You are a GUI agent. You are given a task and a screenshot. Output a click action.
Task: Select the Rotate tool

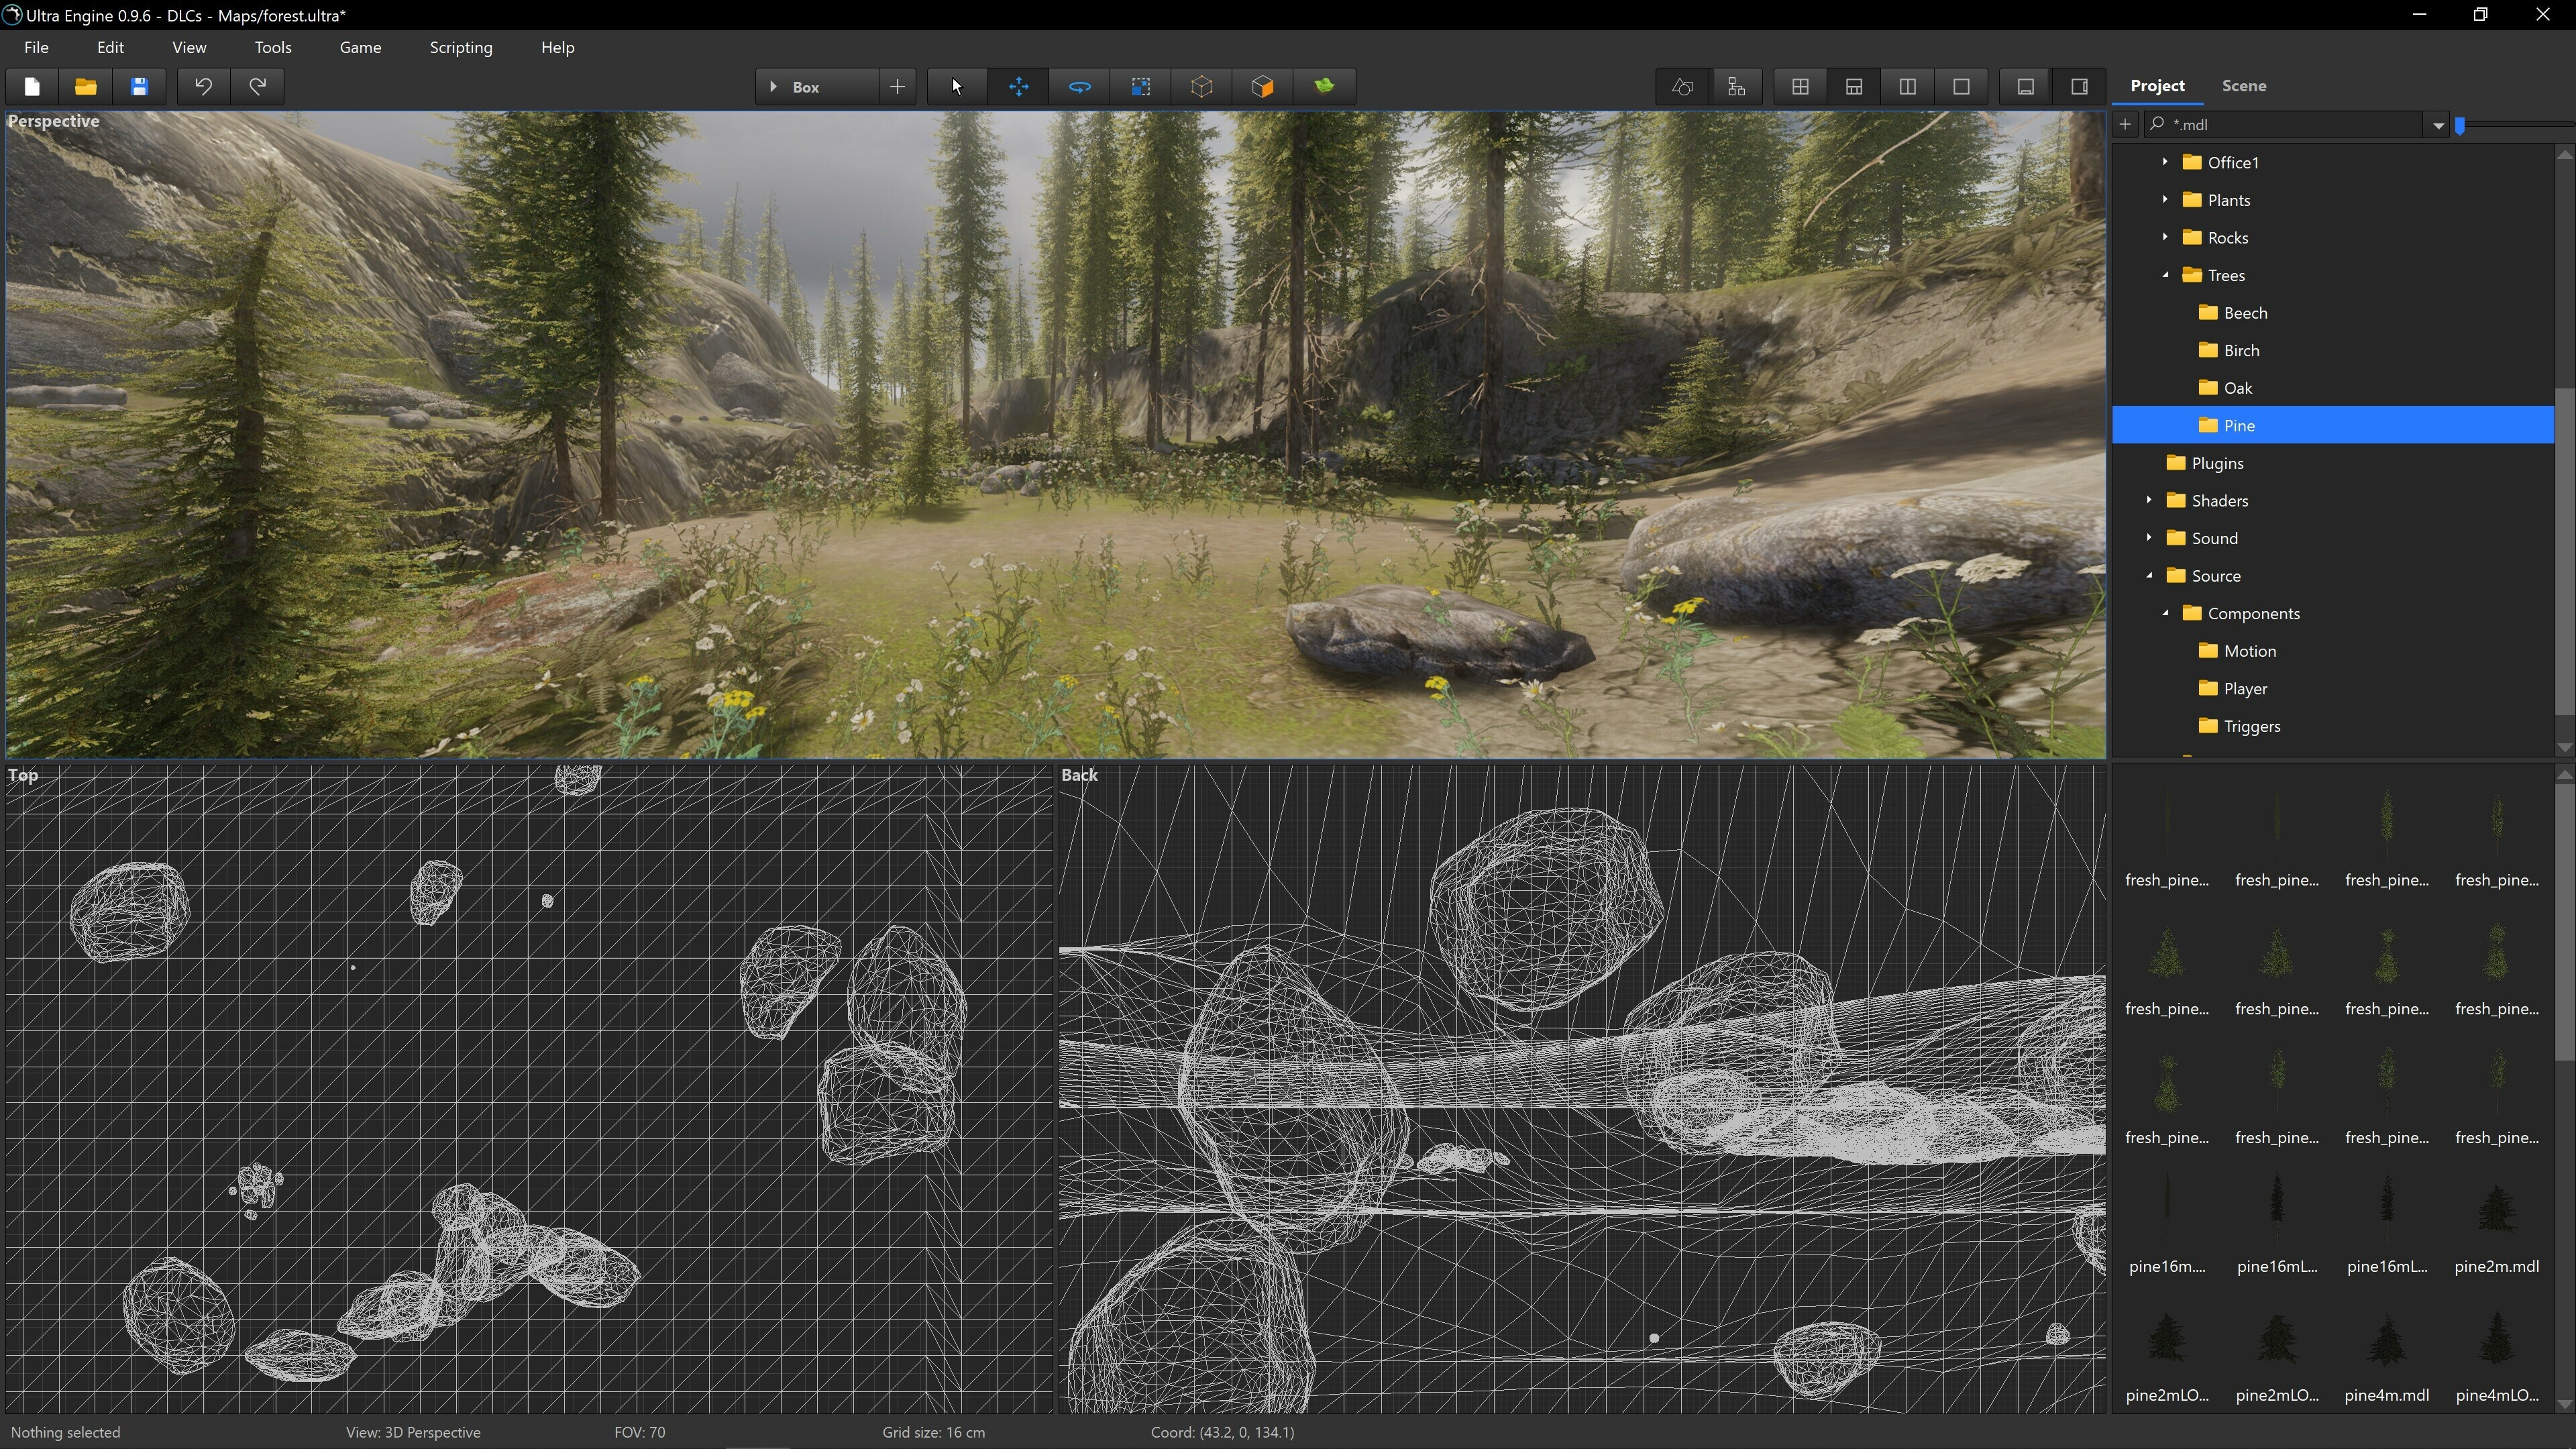[x=1079, y=87]
